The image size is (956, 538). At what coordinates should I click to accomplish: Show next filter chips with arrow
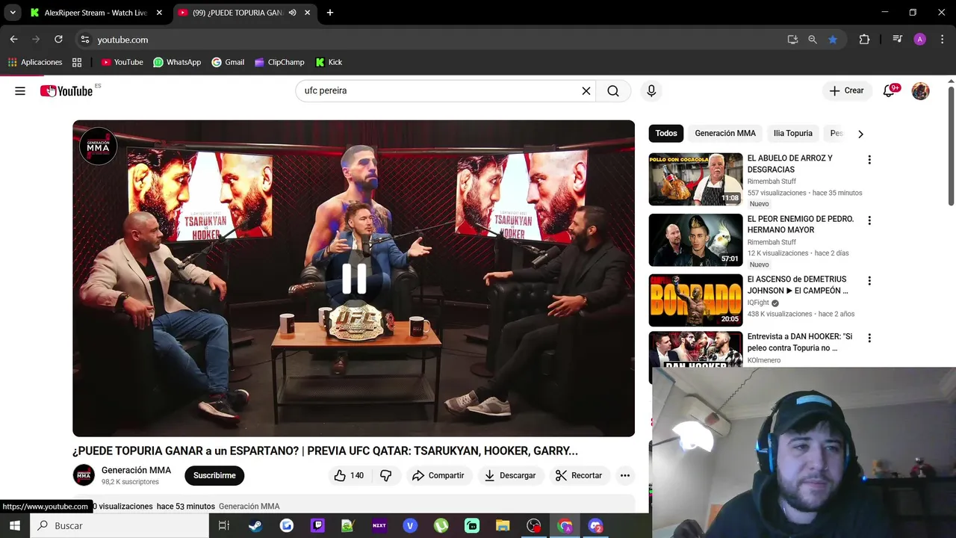pos(860,134)
